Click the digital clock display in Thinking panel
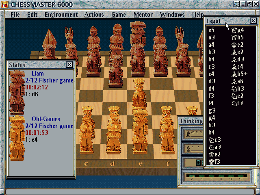 coord(199,162)
